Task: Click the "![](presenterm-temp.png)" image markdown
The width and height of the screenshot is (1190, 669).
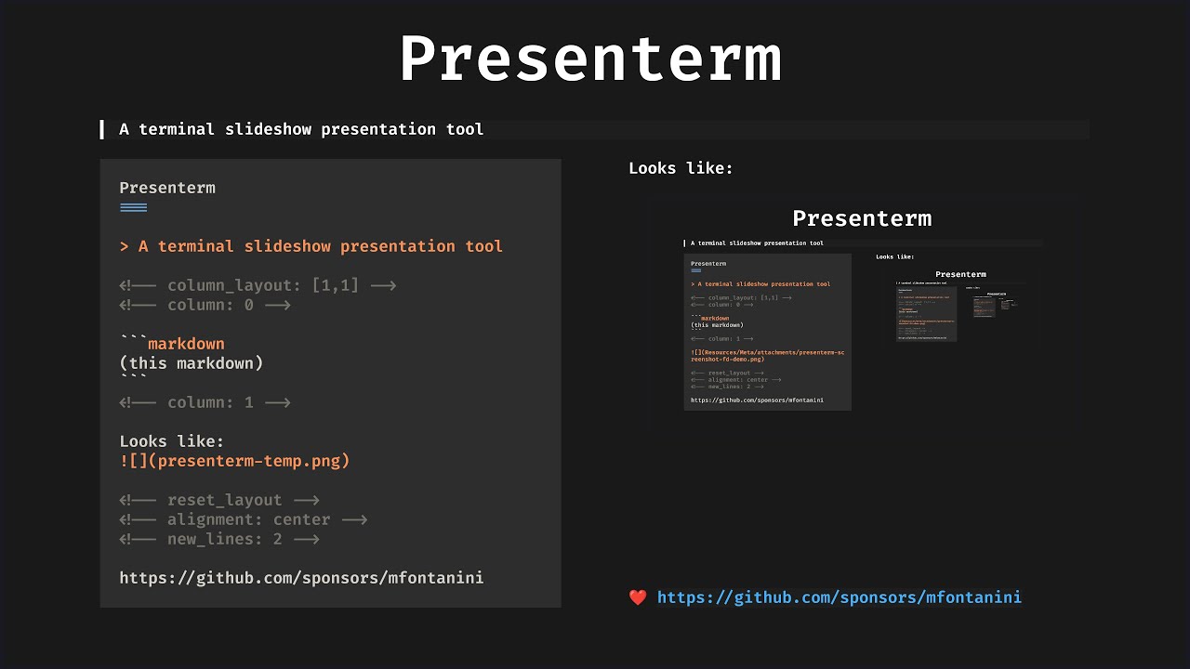Action: pyautogui.click(x=234, y=461)
